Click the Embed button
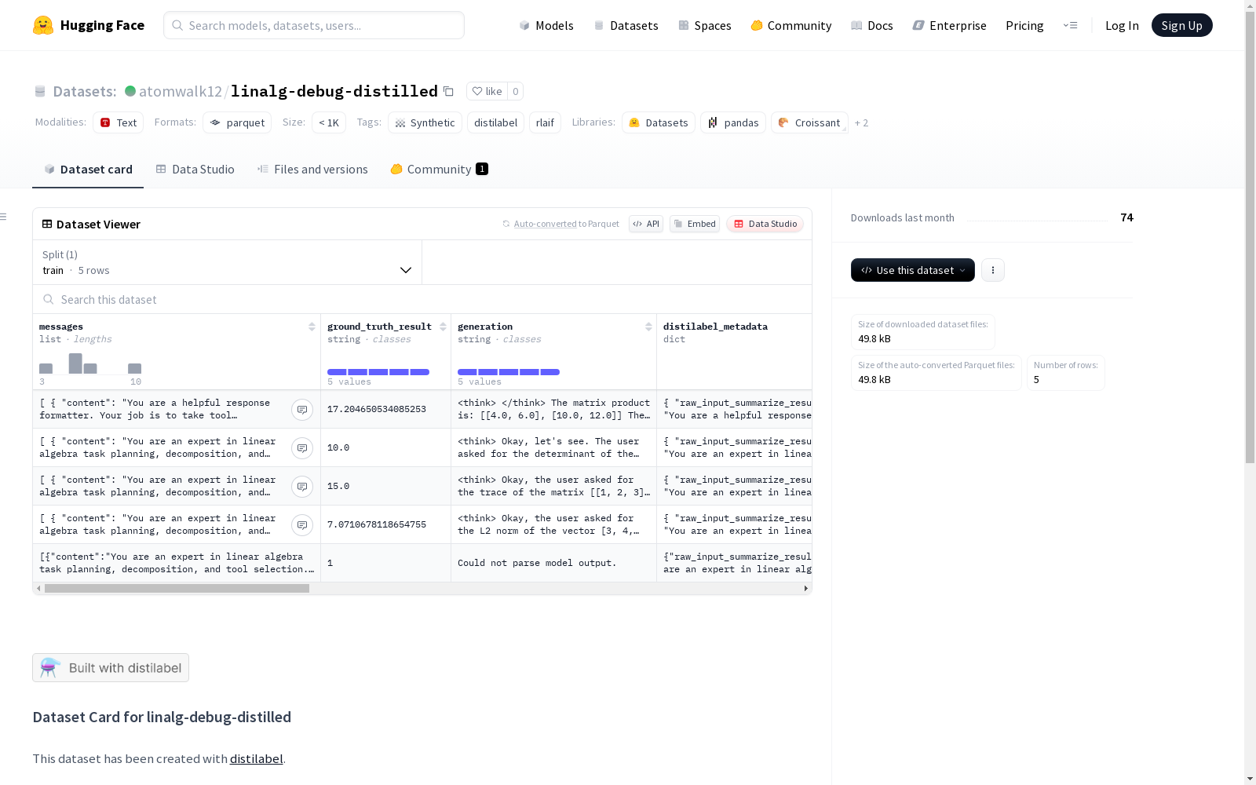 click(x=695, y=224)
